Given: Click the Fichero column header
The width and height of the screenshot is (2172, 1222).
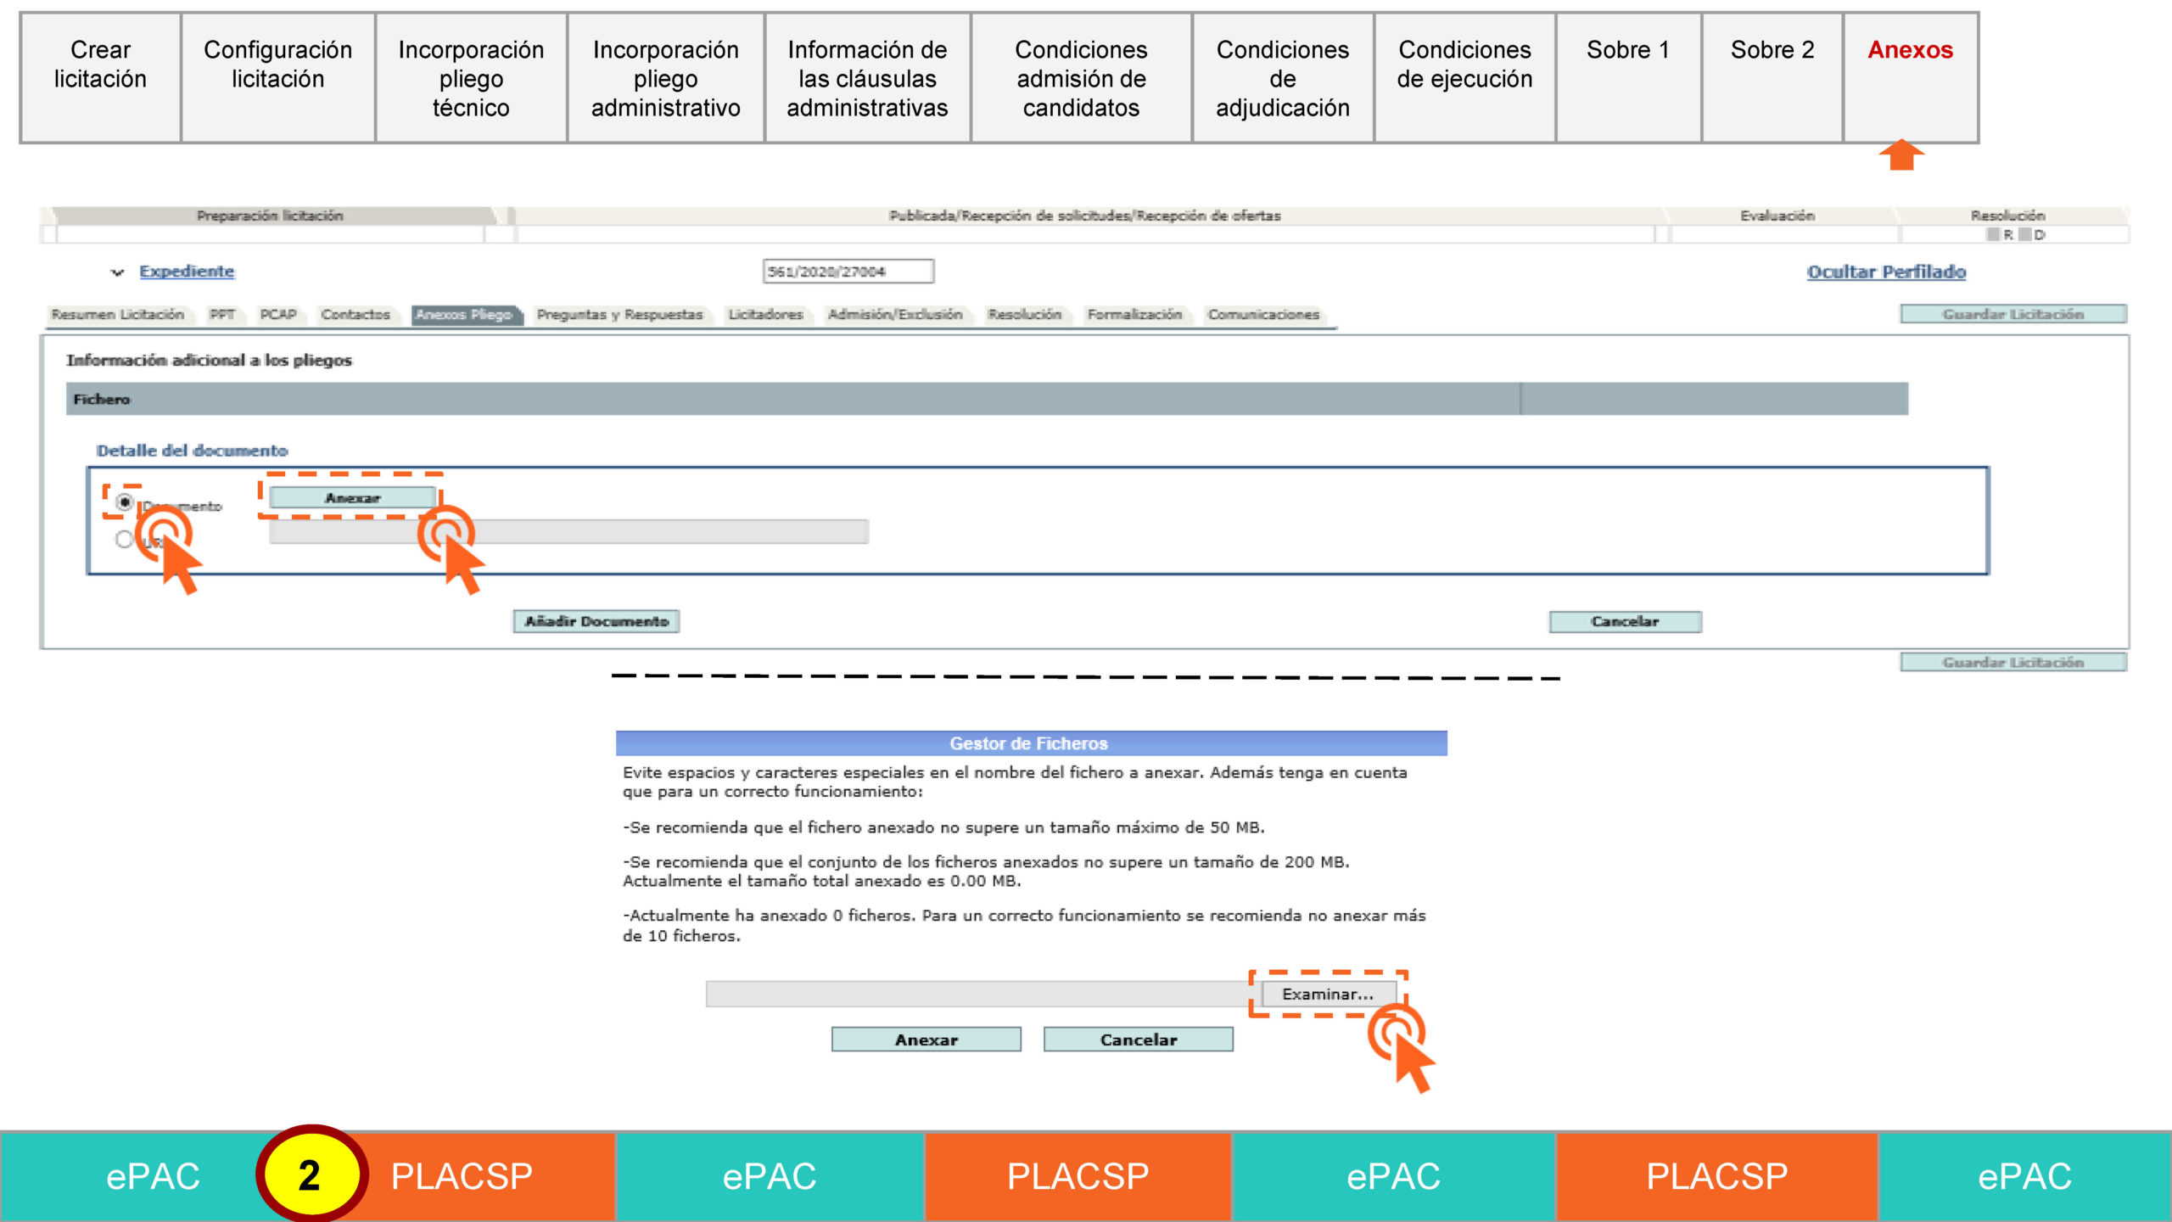Looking at the screenshot, I should coord(793,399).
